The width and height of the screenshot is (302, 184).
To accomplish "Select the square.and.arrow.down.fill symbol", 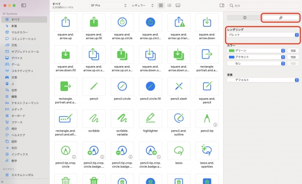I will 66,54.
